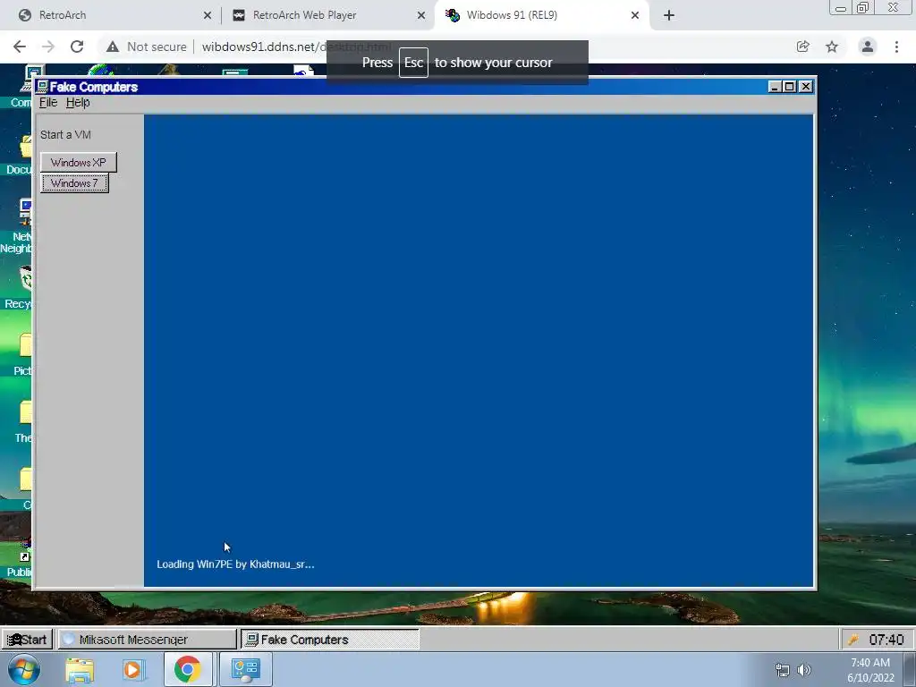Close the RetroArch tab
Viewport: 916px width, 687px height.
[208, 15]
